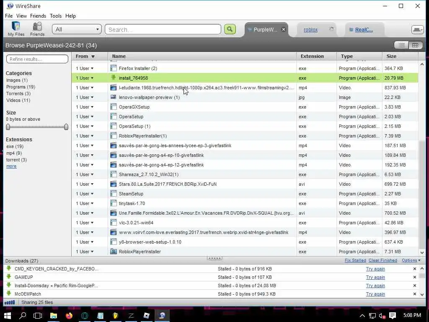Open Windows notification center
The image size is (429, 322).
[x=392, y=316]
